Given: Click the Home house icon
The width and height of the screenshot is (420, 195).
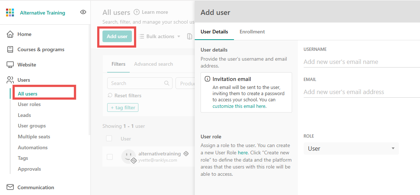Looking at the screenshot, I should tap(10, 34).
